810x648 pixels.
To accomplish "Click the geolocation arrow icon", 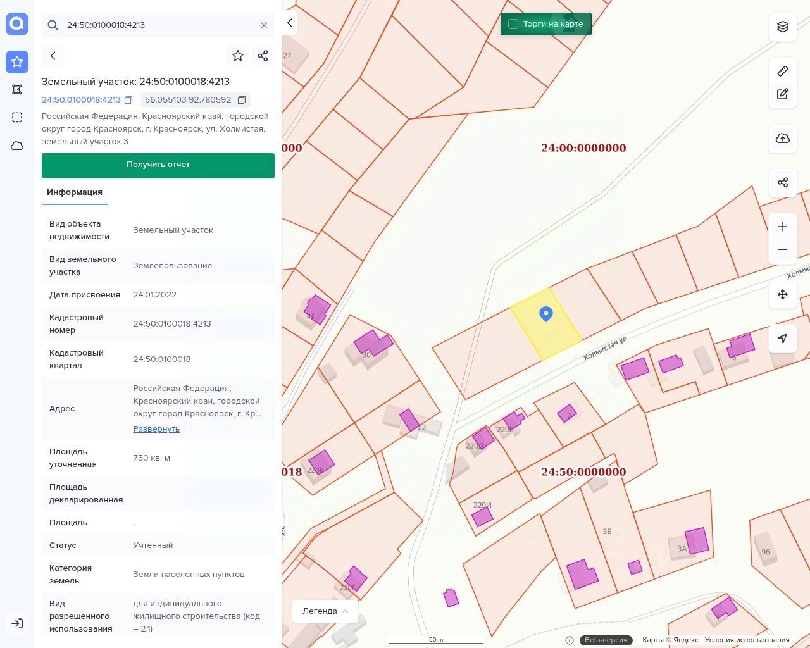I will click(x=783, y=339).
